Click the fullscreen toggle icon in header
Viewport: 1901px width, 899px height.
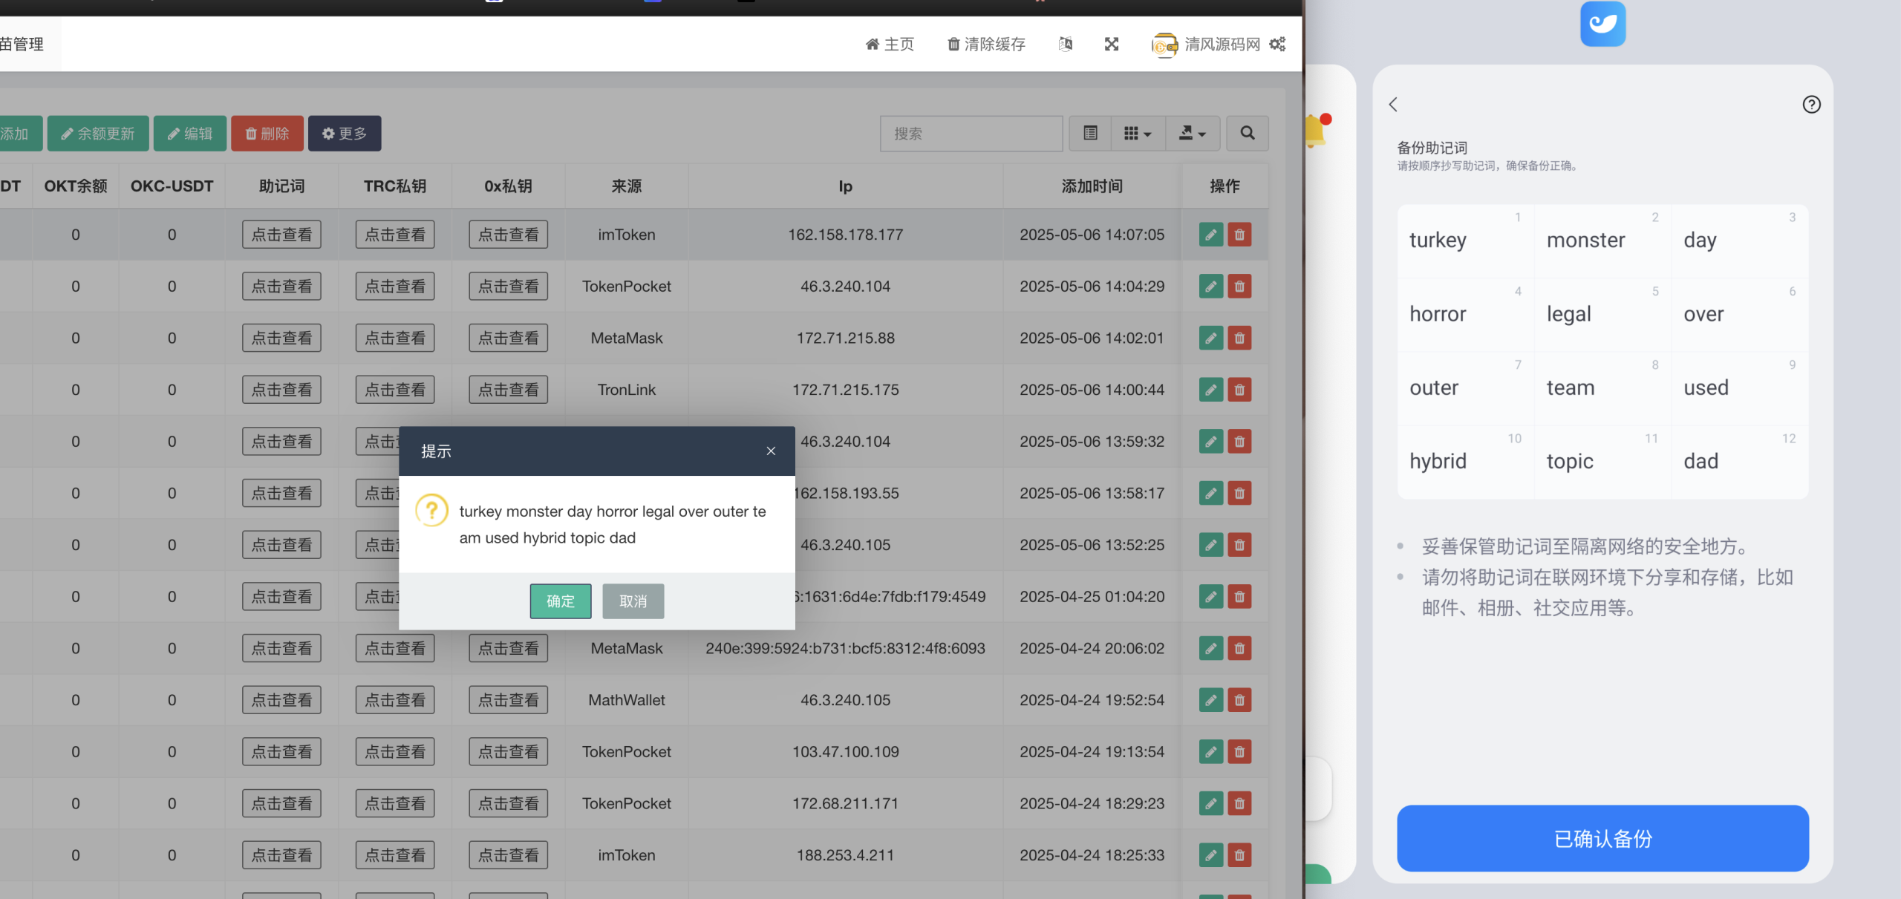pyautogui.click(x=1111, y=45)
